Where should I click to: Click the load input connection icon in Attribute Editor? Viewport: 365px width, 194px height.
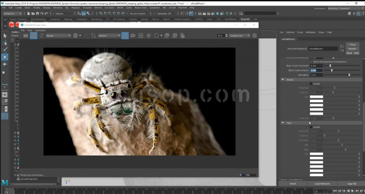(x=342, y=47)
